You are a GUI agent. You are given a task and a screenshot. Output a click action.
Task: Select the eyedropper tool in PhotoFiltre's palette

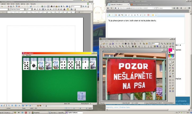click(173, 62)
